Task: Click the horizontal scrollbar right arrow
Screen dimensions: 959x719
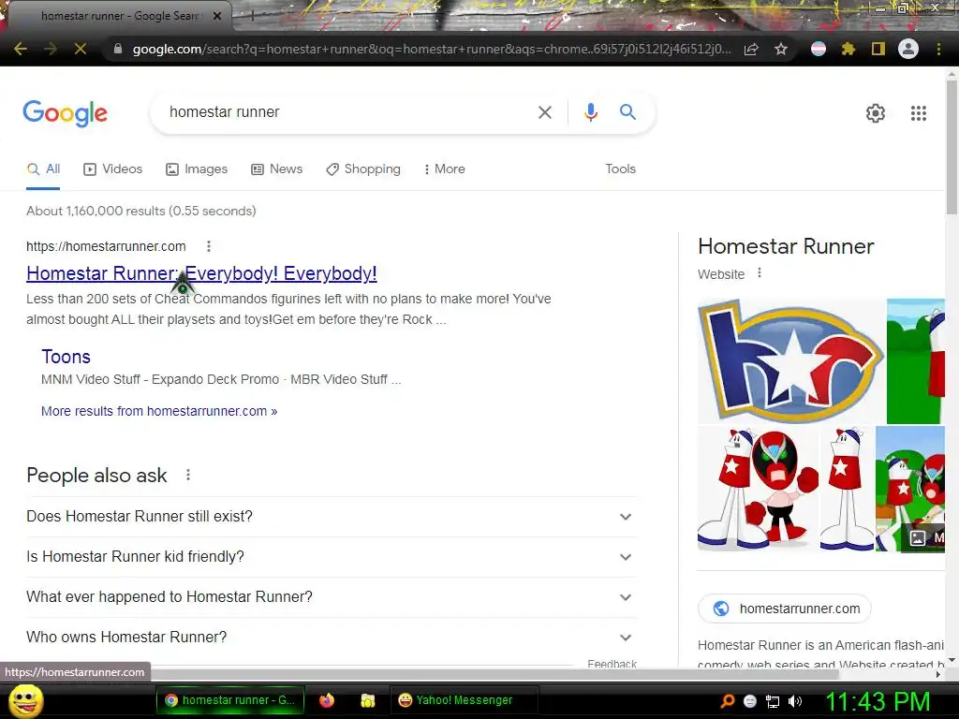Action: click(938, 674)
